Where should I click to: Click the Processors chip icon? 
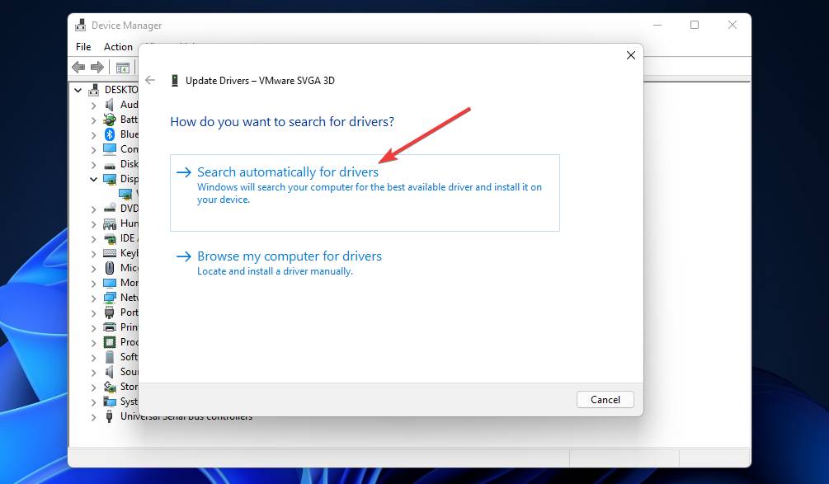(110, 342)
